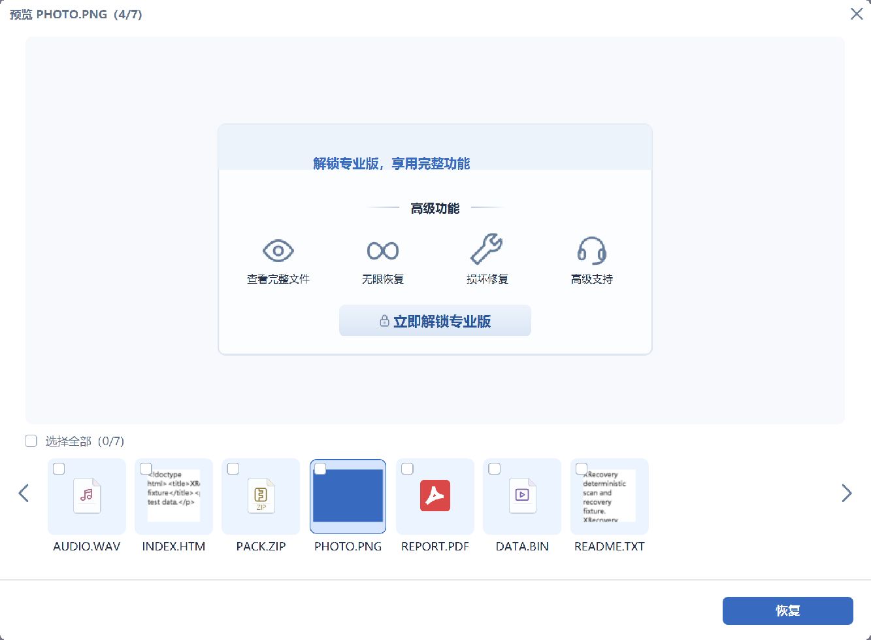The image size is (871, 640).
Task: Check the box on PACK.ZIP thumbnail
Action: click(x=233, y=469)
